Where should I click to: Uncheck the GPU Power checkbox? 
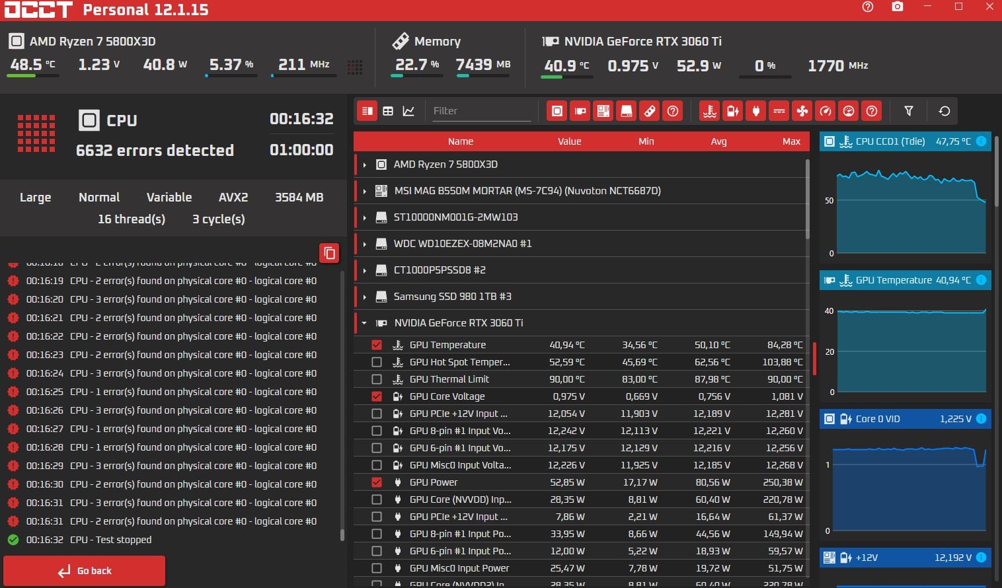coord(377,482)
